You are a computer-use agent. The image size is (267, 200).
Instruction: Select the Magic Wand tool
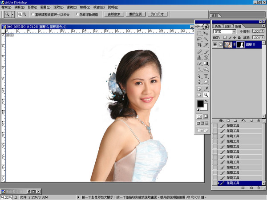(206, 39)
